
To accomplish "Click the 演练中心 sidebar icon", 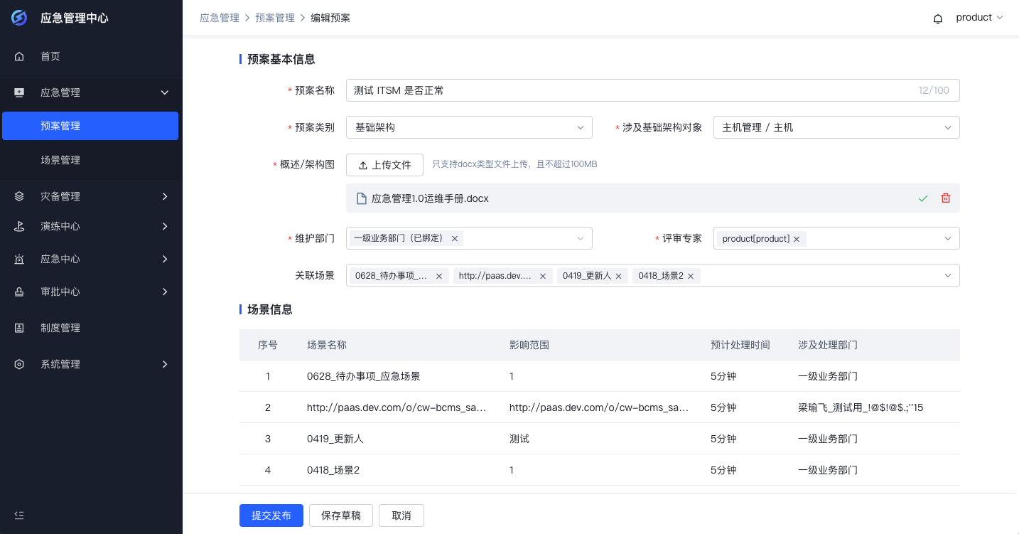I will [18, 228].
